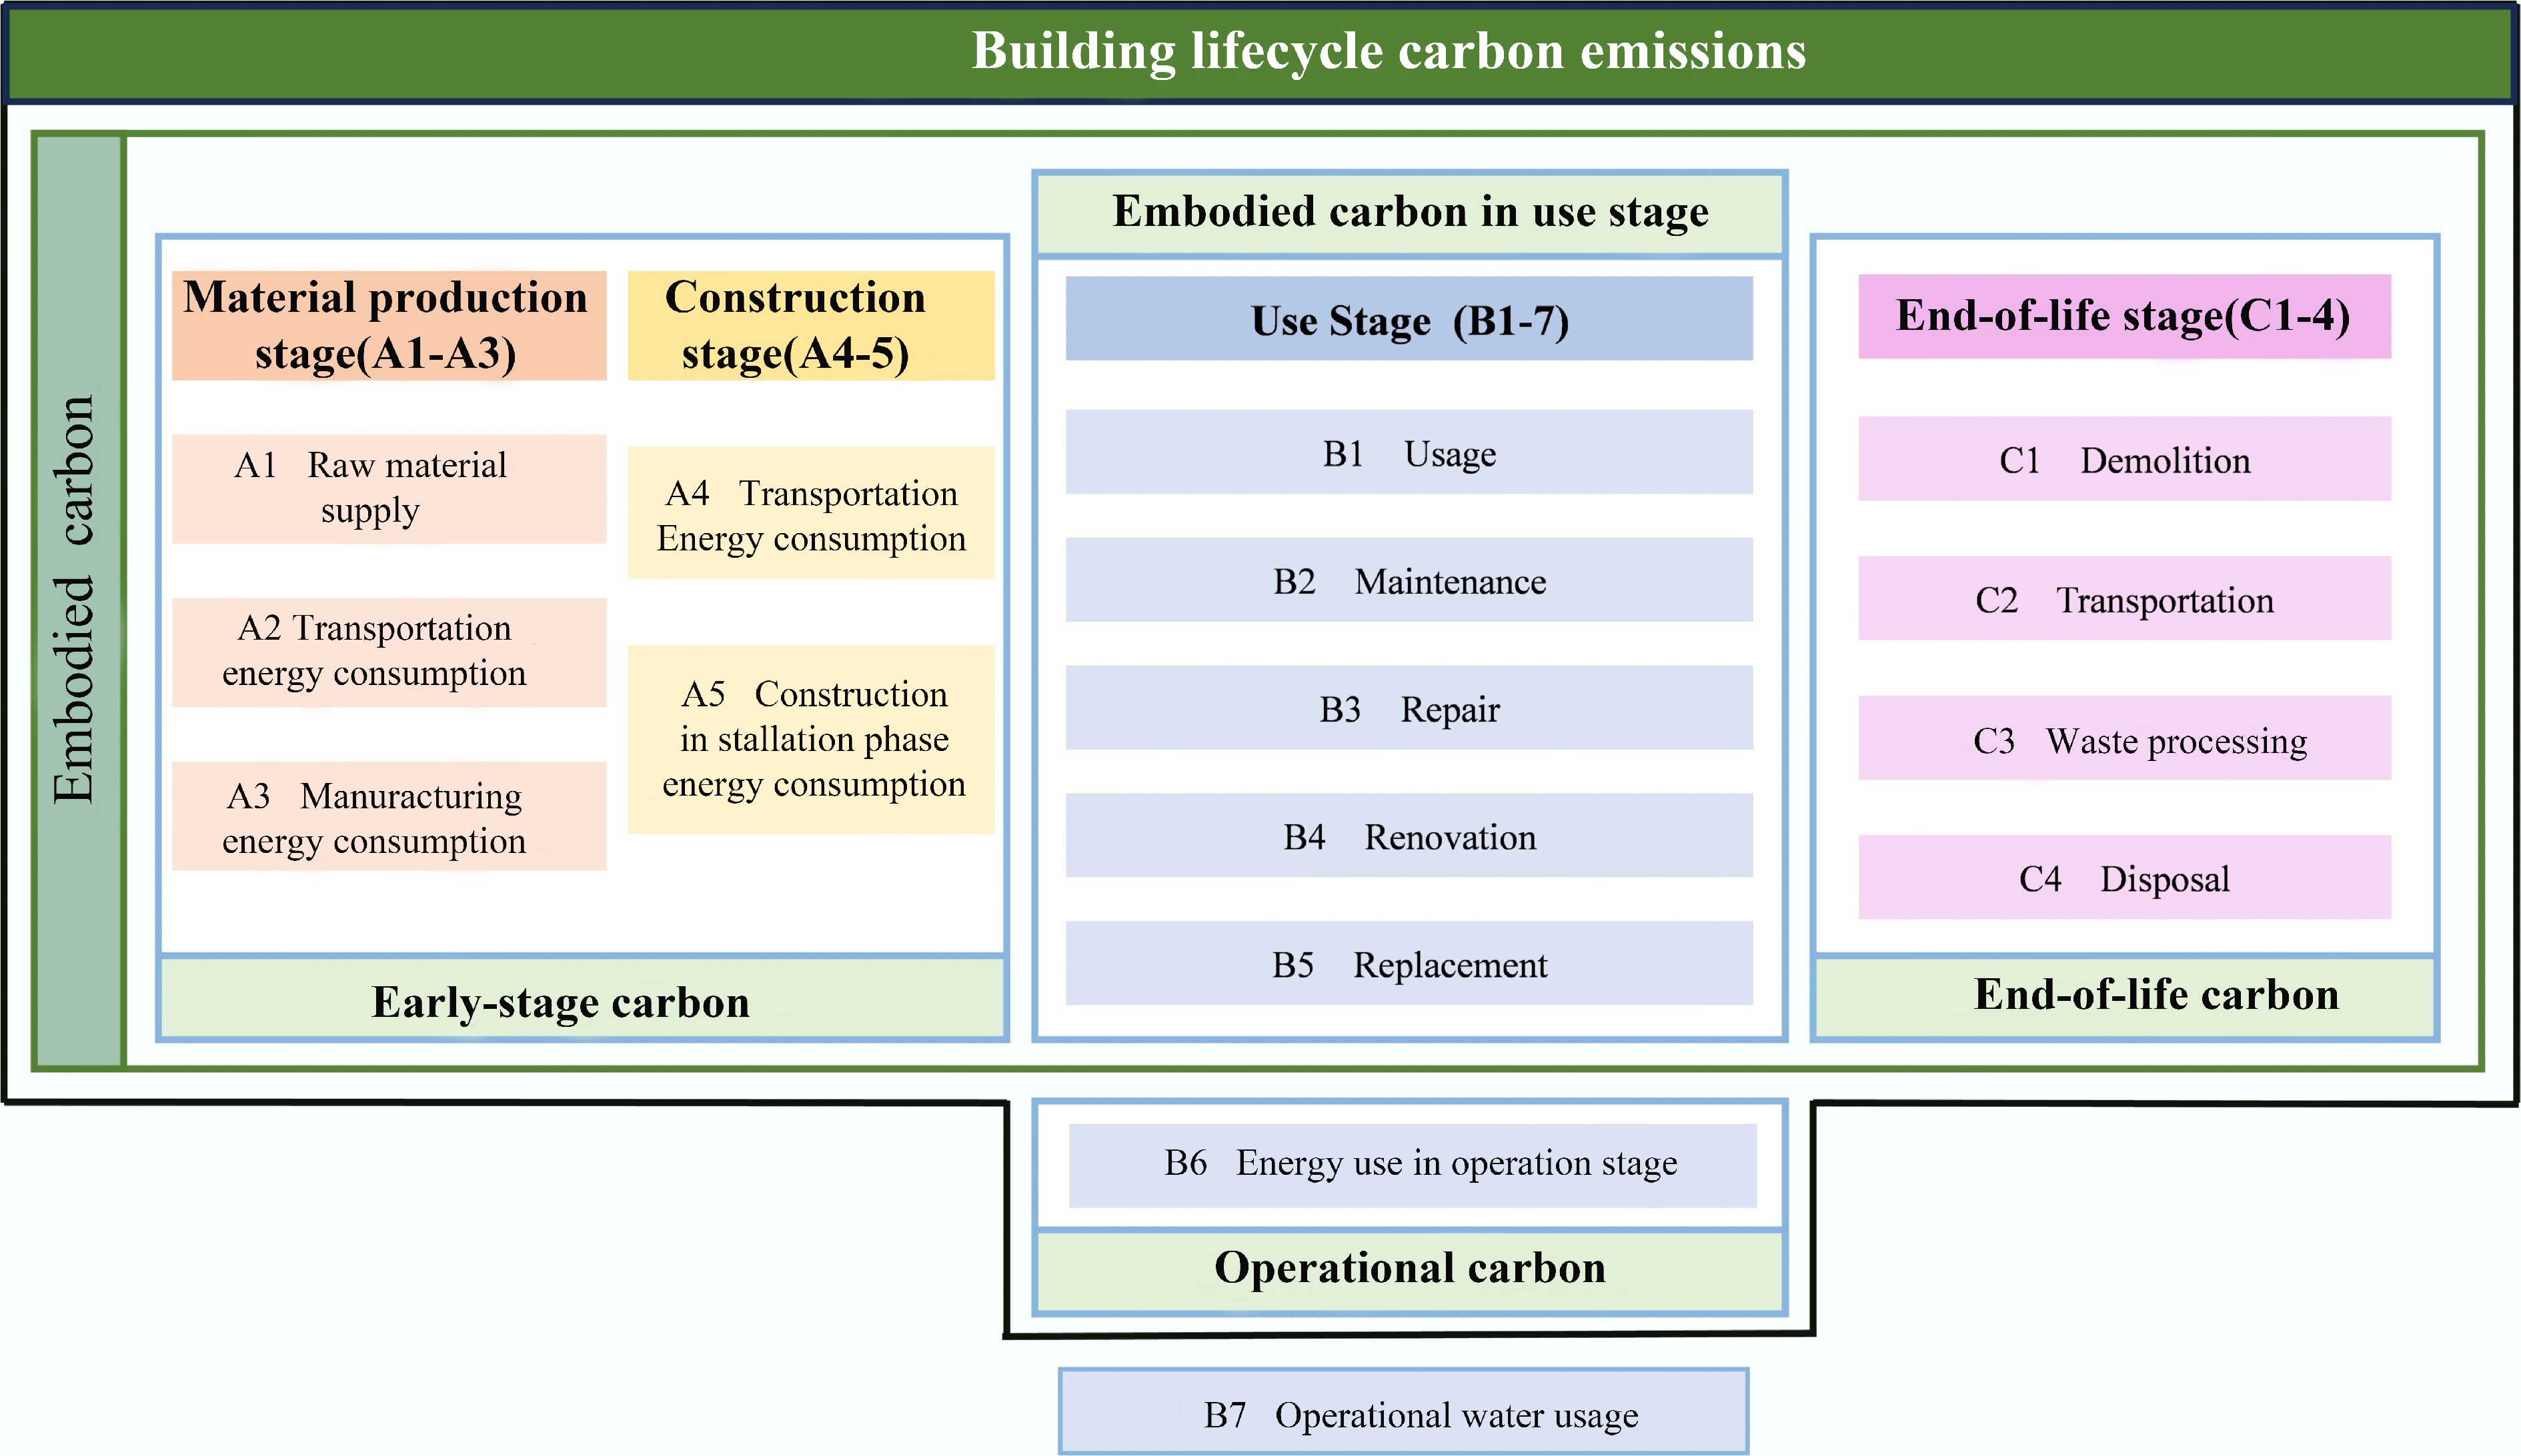Viewport: 2521px width, 1456px height.
Task: Click the End-of-life stage(C1-4) header
Action: (x=2123, y=316)
